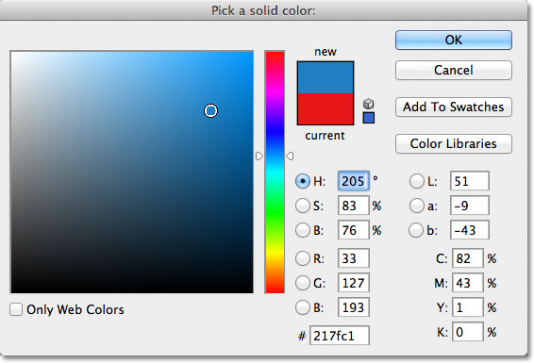
Task: Click the new blue color swatch
Action: (x=325, y=77)
